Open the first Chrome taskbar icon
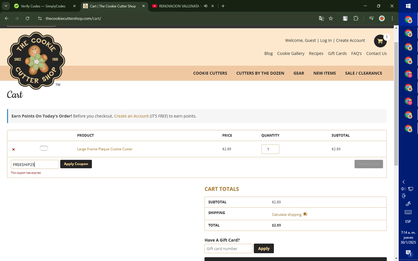418x261 pixels. pyautogui.click(x=408, y=19)
